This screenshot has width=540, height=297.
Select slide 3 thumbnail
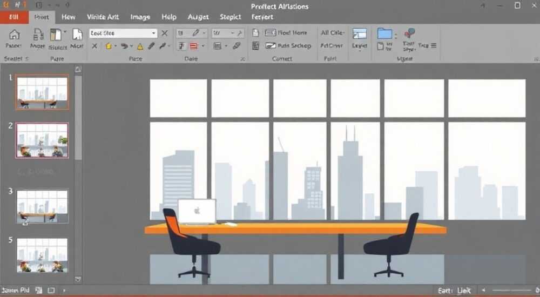click(42, 206)
